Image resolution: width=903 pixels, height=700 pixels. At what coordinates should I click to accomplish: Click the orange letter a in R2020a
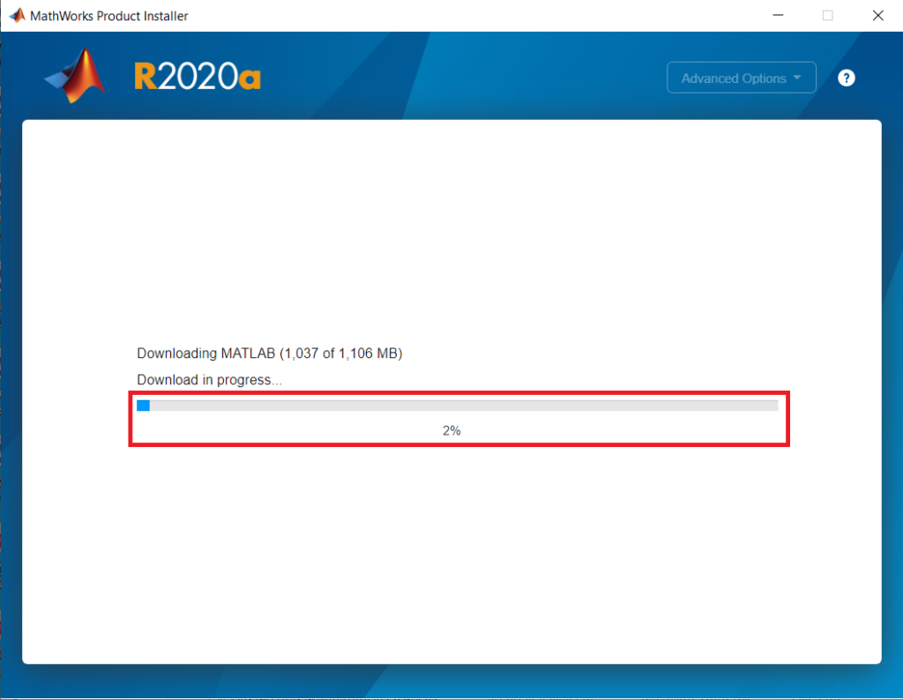point(250,79)
